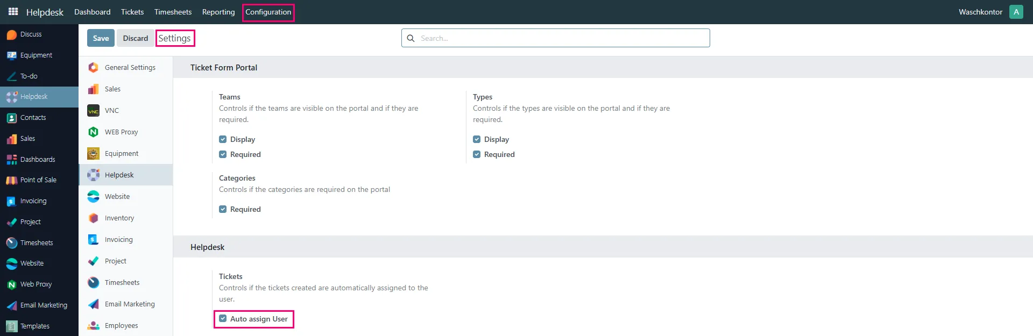
Task: Open Project app icon in left sidebar
Action: click(12, 222)
